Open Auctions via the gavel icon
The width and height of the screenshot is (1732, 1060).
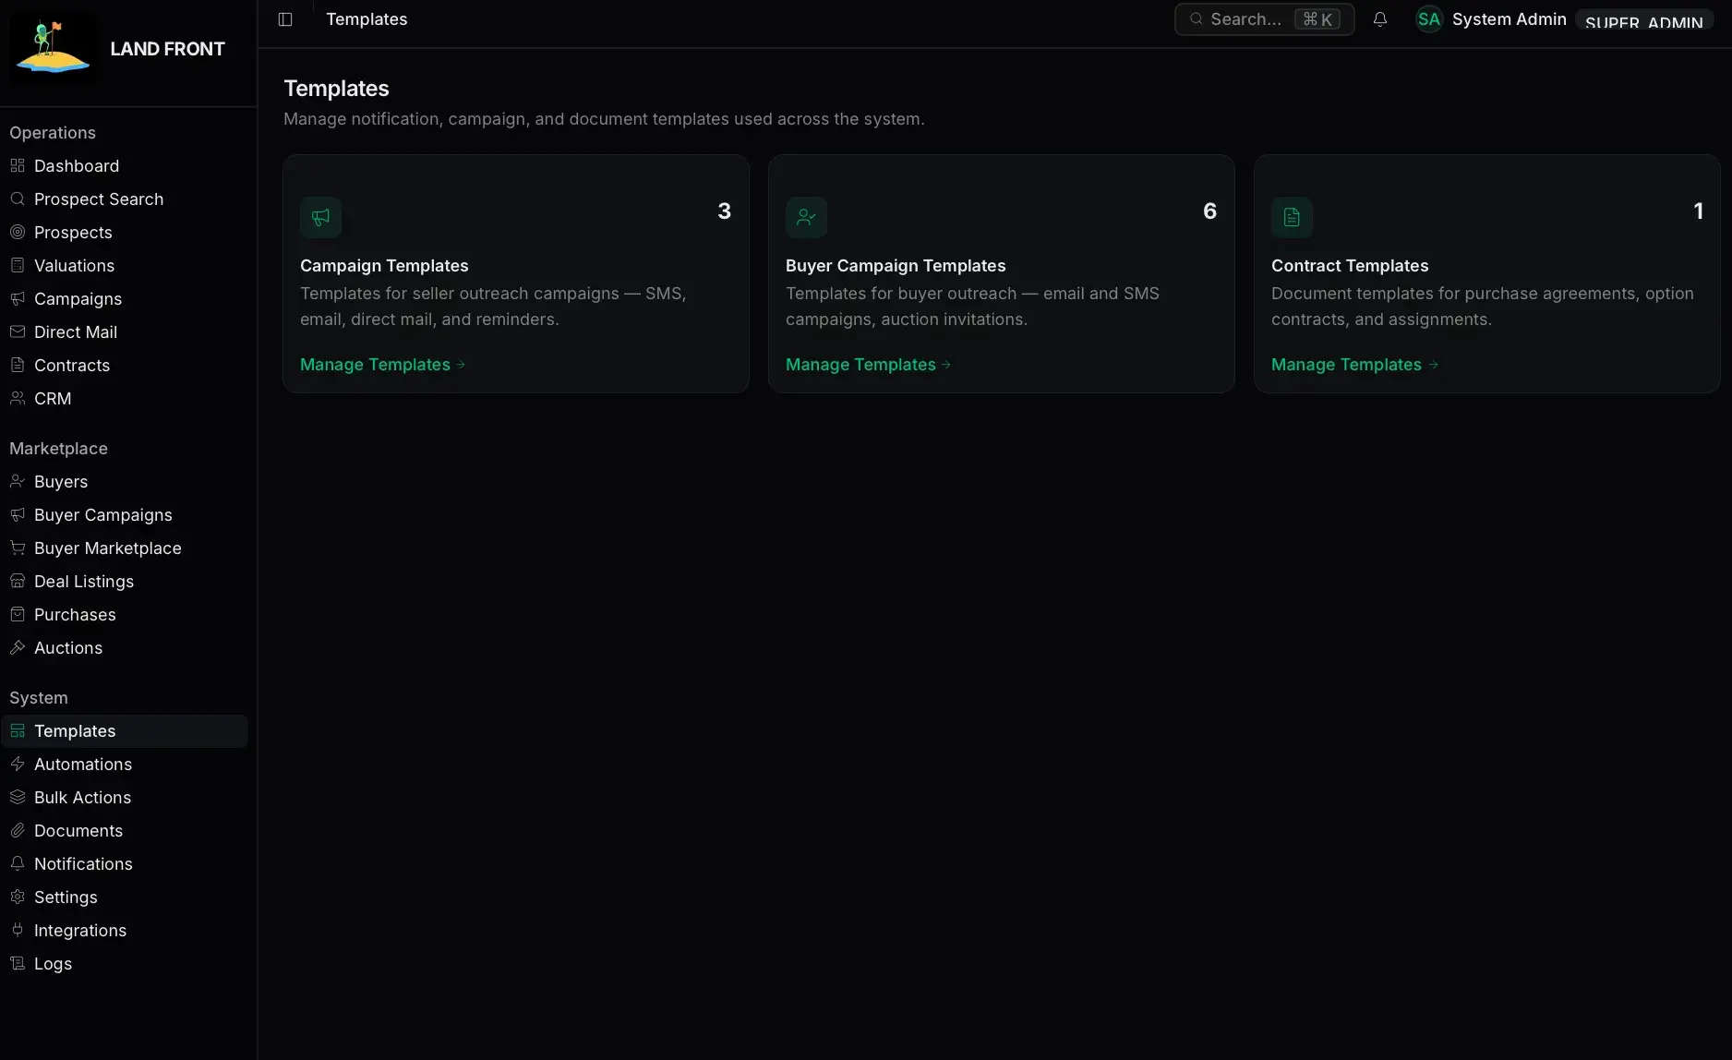[x=18, y=648]
